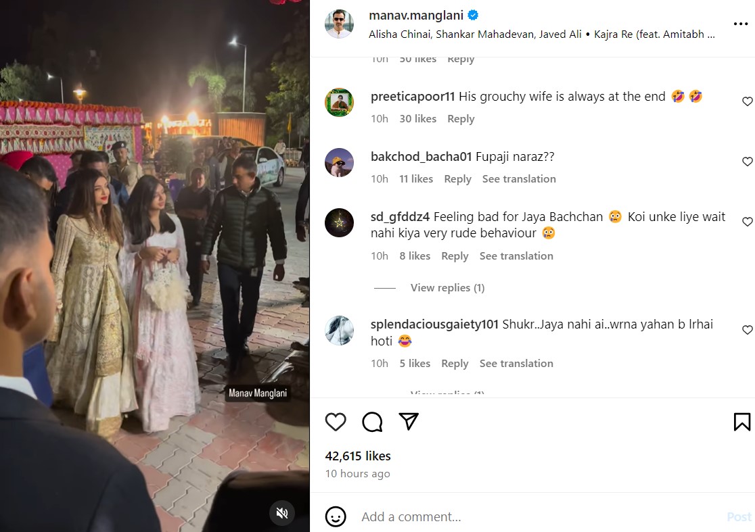
Task: View the 42,615 likes list
Action: [358, 456]
